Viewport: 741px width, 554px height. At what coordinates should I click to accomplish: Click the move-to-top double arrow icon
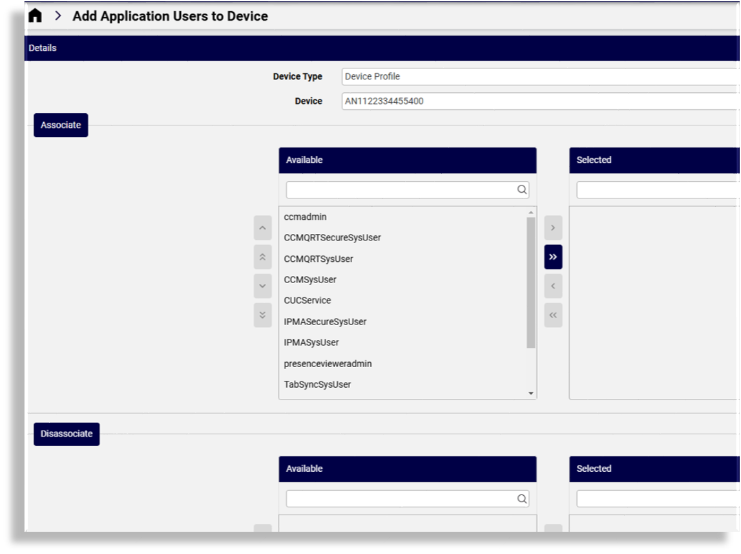[262, 257]
